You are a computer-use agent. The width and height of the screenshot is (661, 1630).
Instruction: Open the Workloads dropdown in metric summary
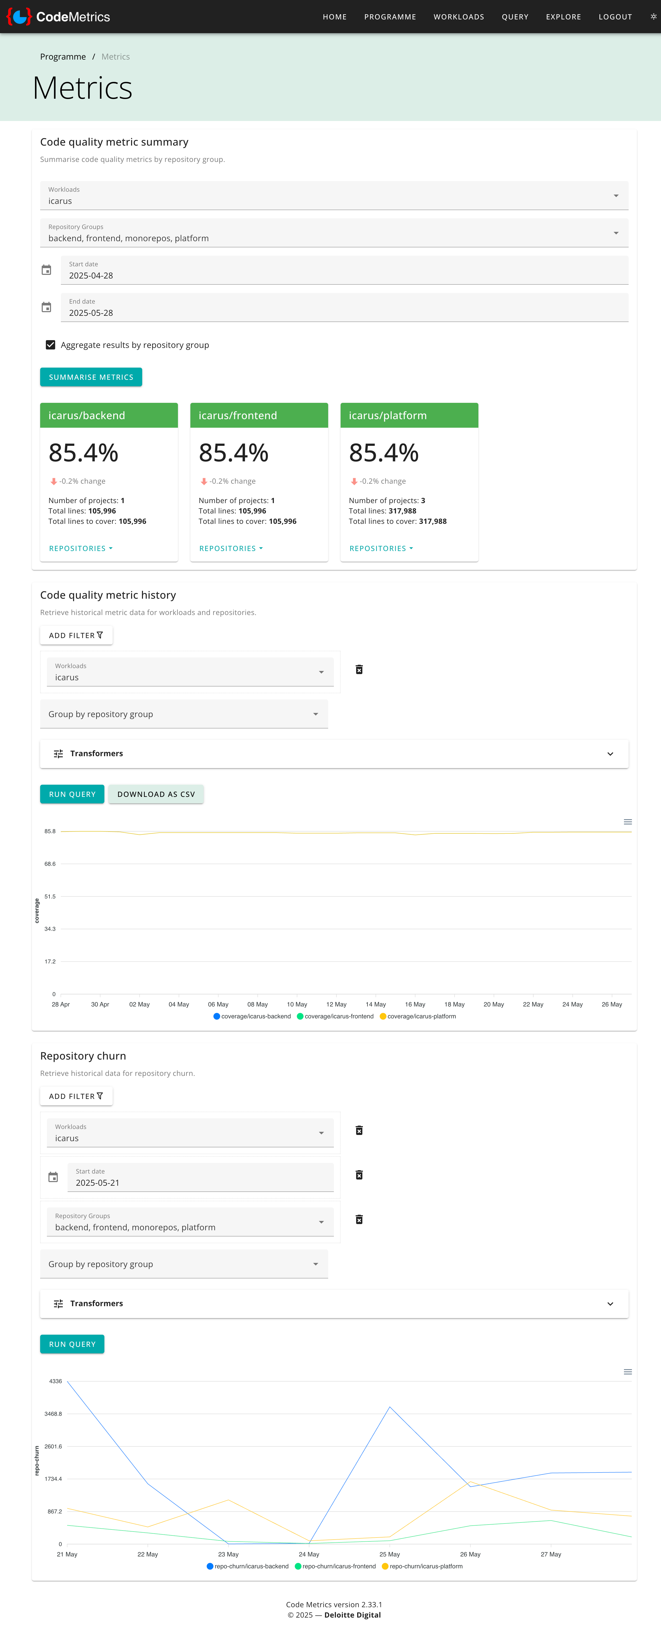pos(334,196)
